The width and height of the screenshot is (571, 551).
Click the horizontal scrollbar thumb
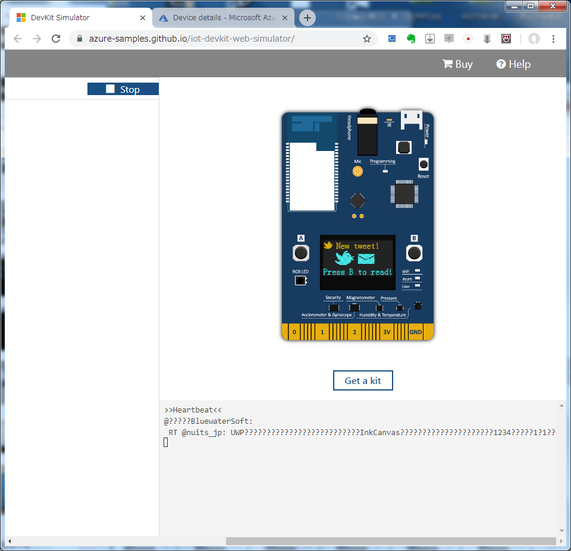391,541
